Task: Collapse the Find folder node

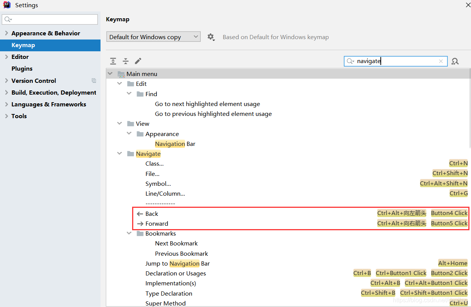Action: pyautogui.click(x=129, y=94)
